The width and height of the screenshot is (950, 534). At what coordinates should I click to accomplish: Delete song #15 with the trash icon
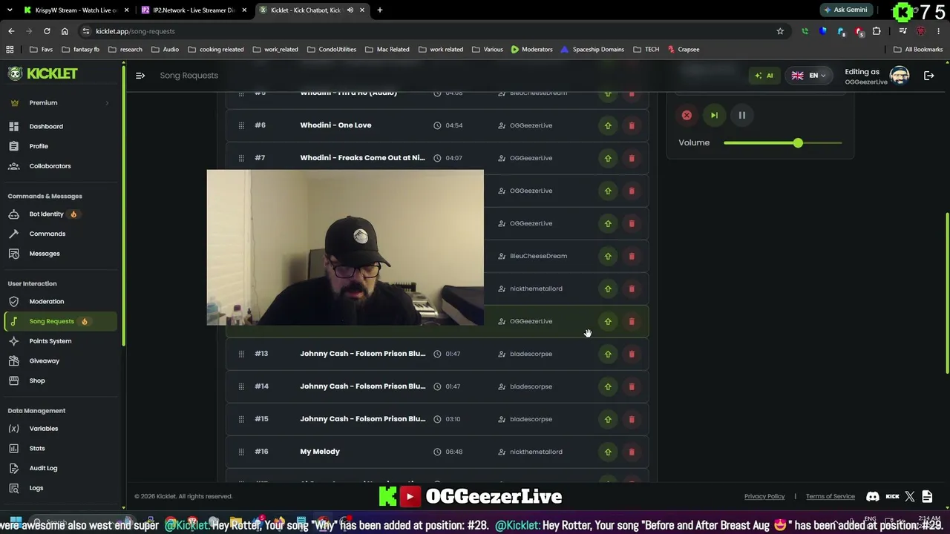pos(632,419)
